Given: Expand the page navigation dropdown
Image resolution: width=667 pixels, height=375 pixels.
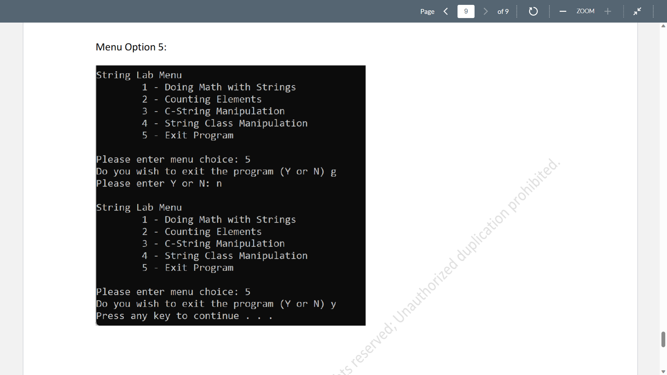Looking at the screenshot, I should pyautogui.click(x=466, y=11).
